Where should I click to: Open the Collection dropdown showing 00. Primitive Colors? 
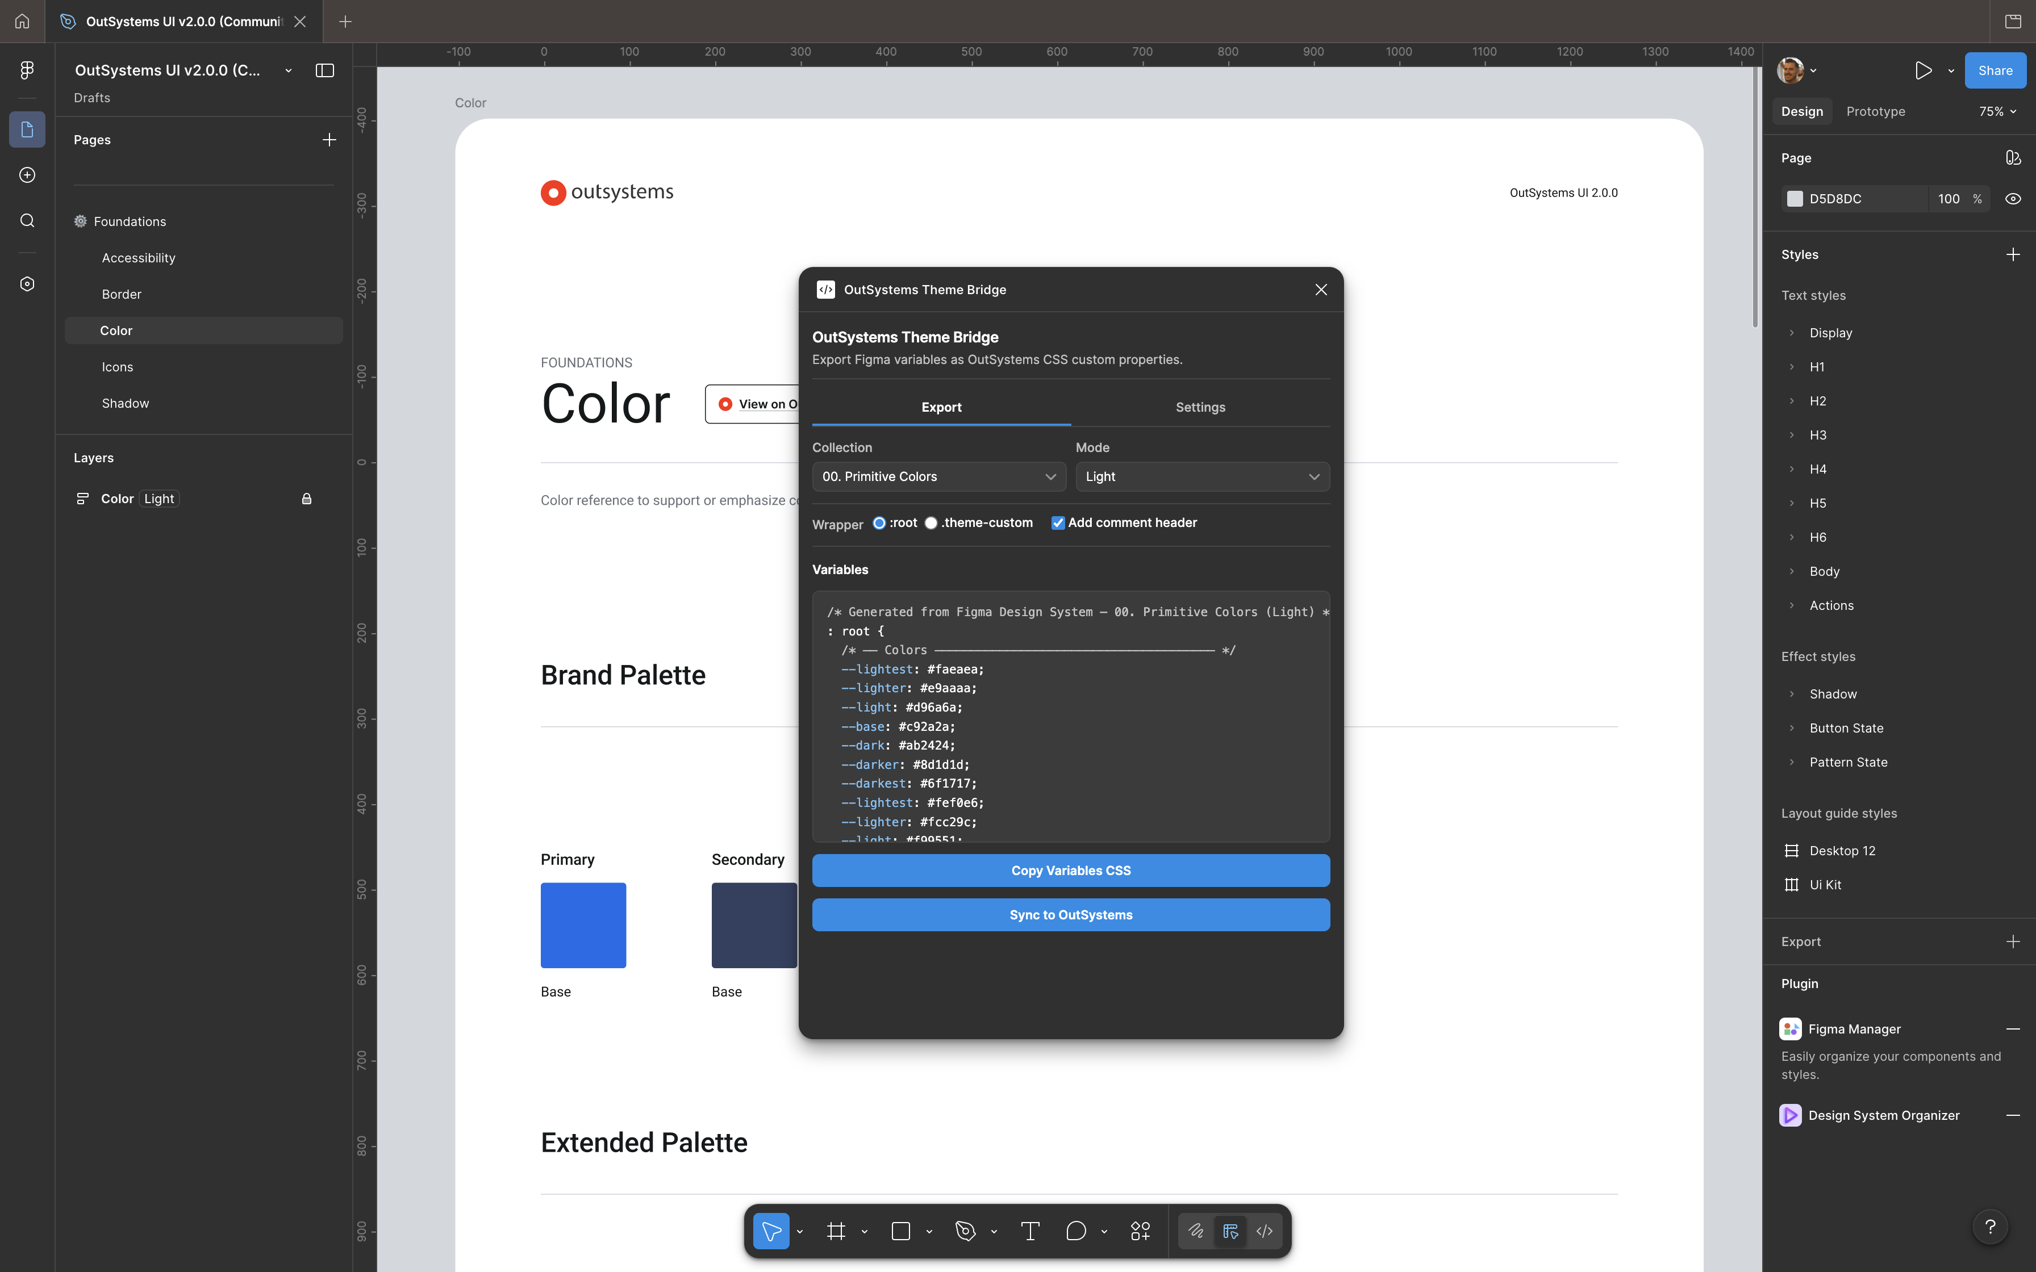[x=938, y=476]
